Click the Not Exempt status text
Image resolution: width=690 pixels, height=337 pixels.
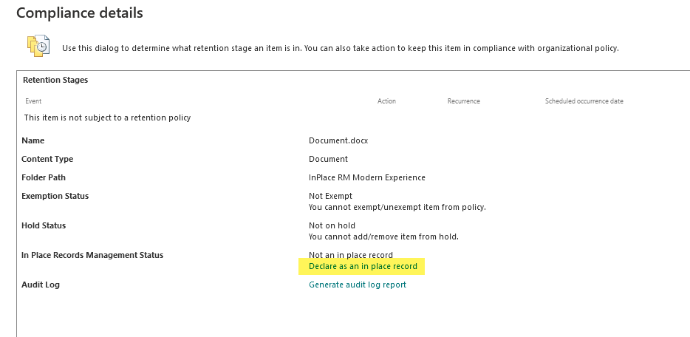330,197
